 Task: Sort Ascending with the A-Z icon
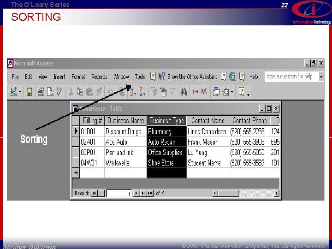[x=132, y=92]
